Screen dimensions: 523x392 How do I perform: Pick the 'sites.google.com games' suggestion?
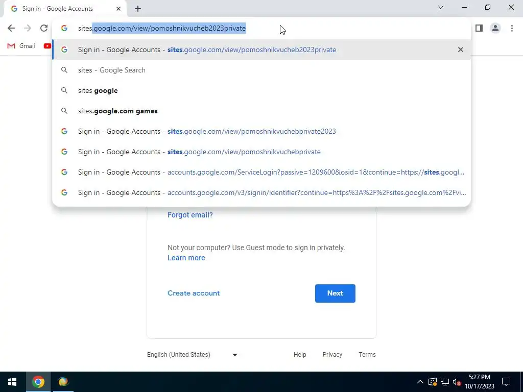point(261,111)
